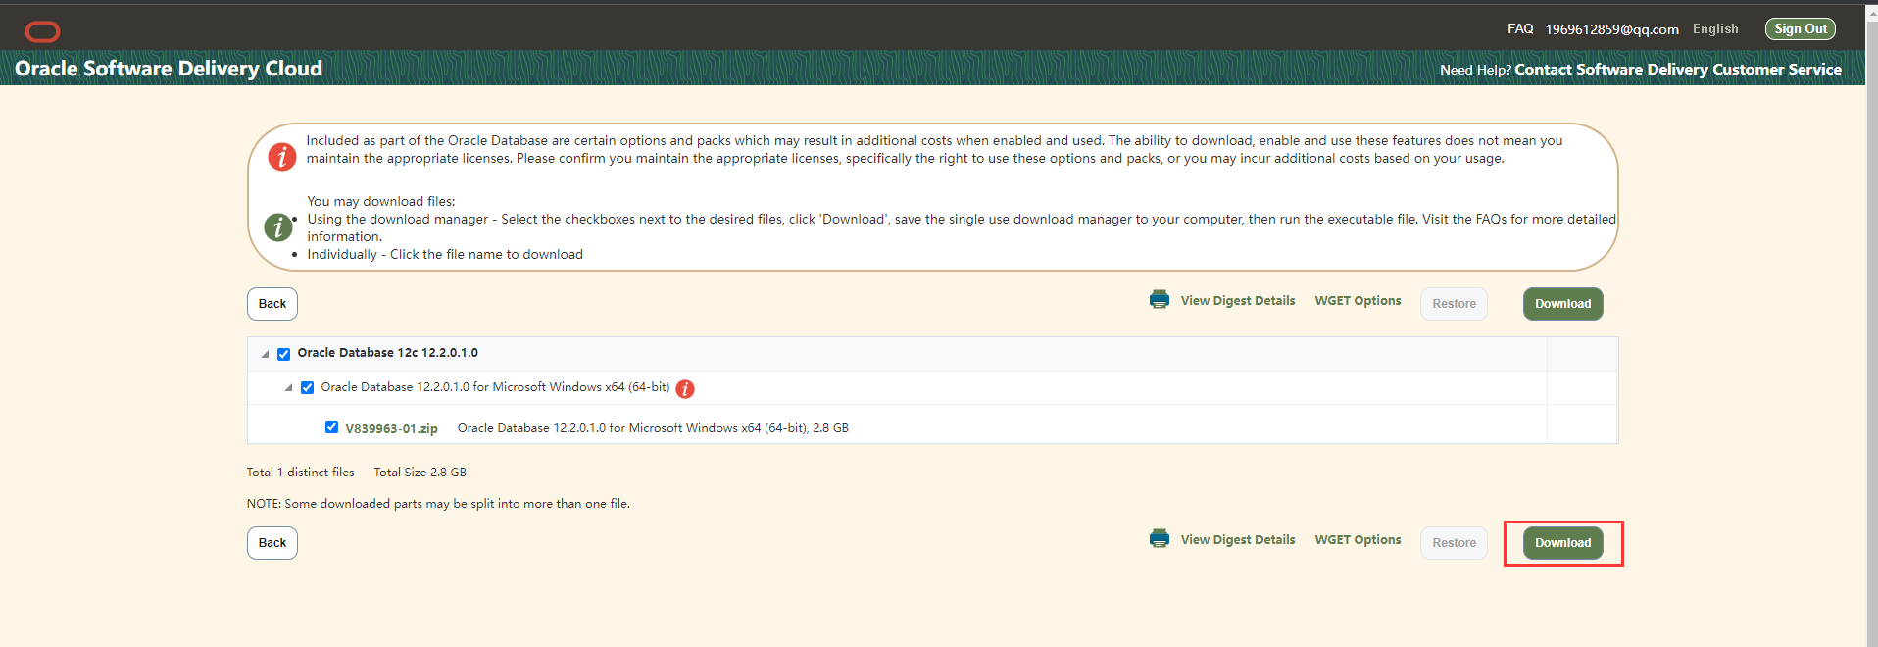Screen dimensions: 1878x647
Task: Click the top Restore button
Action: point(1455,304)
